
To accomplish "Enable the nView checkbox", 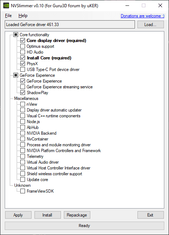I will pyautogui.click(x=22, y=104).
